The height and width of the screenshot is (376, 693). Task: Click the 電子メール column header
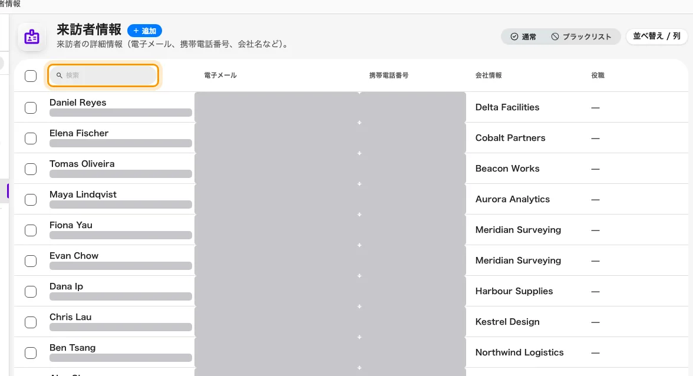click(x=220, y=75)
